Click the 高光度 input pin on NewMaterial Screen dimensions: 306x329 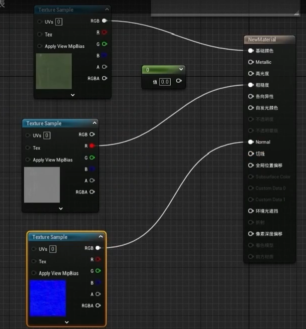251,73
